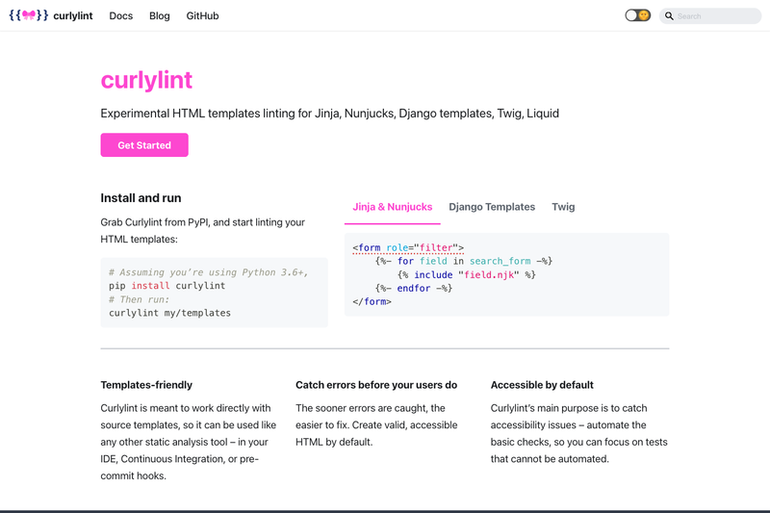Open the Docs nav link

coord(121,15)
